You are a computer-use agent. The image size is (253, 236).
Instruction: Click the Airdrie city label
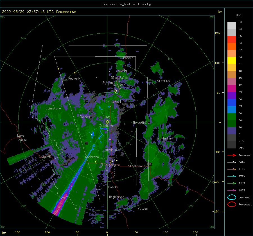(x=111, y=150)
